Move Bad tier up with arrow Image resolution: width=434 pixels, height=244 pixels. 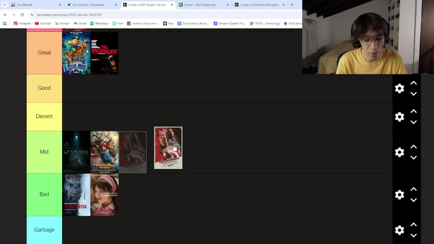click(x=414, y=189)
